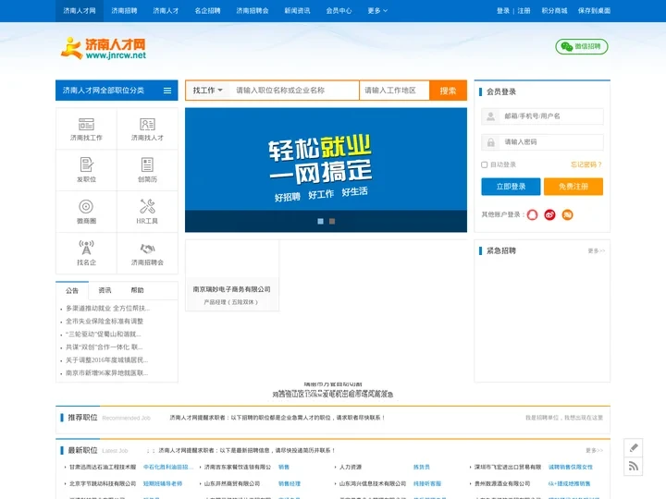Open the 找工作 search type dropdown
Image resolution: width=666 pixels, height=499 pixels.
coord(207,91)
